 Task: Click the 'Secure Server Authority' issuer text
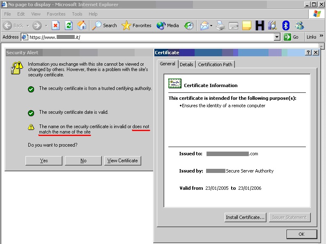pos(250,171)
